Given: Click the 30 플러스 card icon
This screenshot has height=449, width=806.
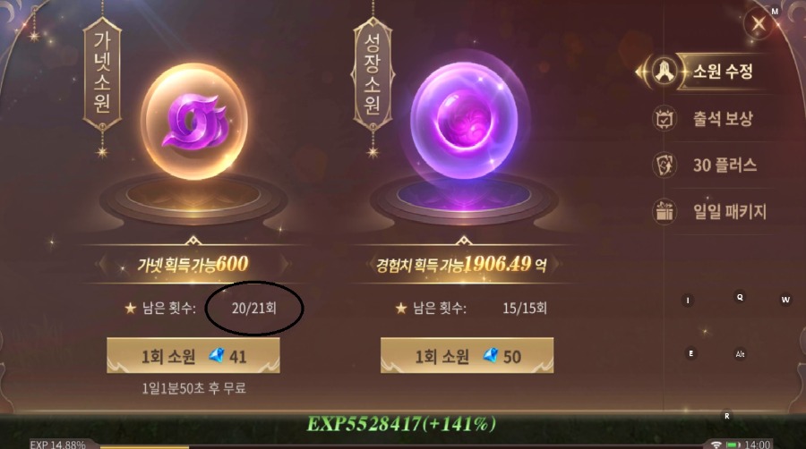Looking at the screenshot, I should click(665, 165).
